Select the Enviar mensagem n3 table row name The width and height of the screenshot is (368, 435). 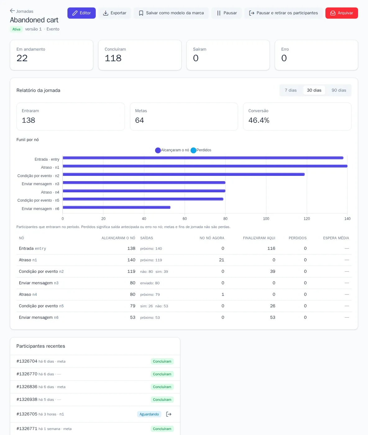pos(39,283)
